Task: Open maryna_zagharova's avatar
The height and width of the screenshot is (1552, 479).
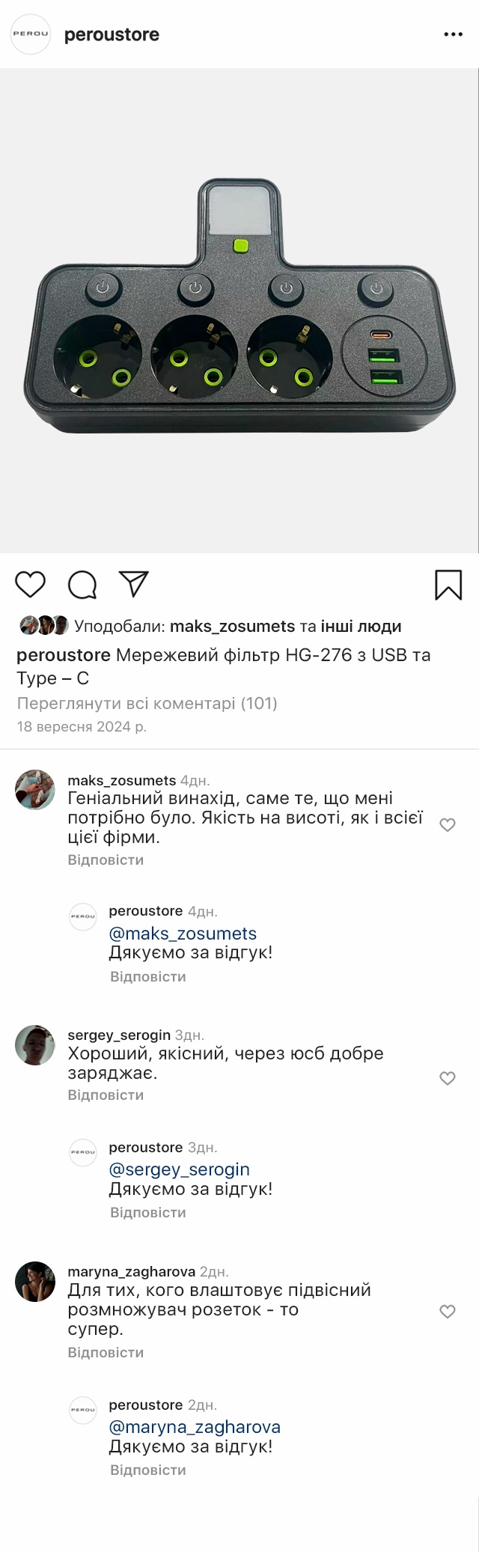Action: [x=35, y=1282]
